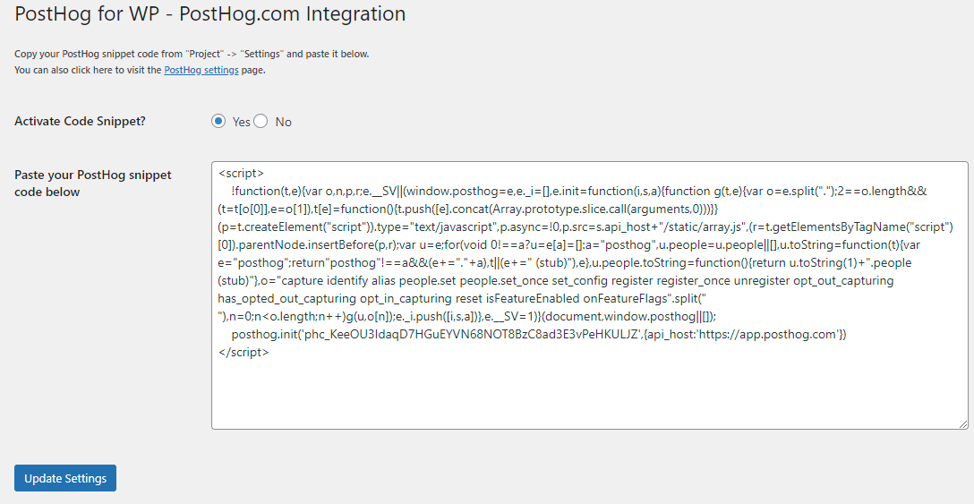Screen dimensions: 974x504
Task: Open the PostHog settings link
Action: [x=201, y=70]
